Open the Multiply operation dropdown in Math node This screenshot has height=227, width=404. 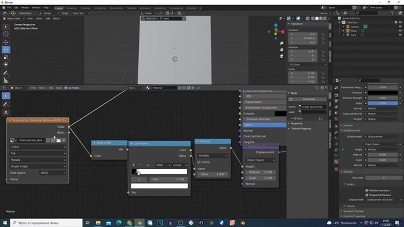213,156
